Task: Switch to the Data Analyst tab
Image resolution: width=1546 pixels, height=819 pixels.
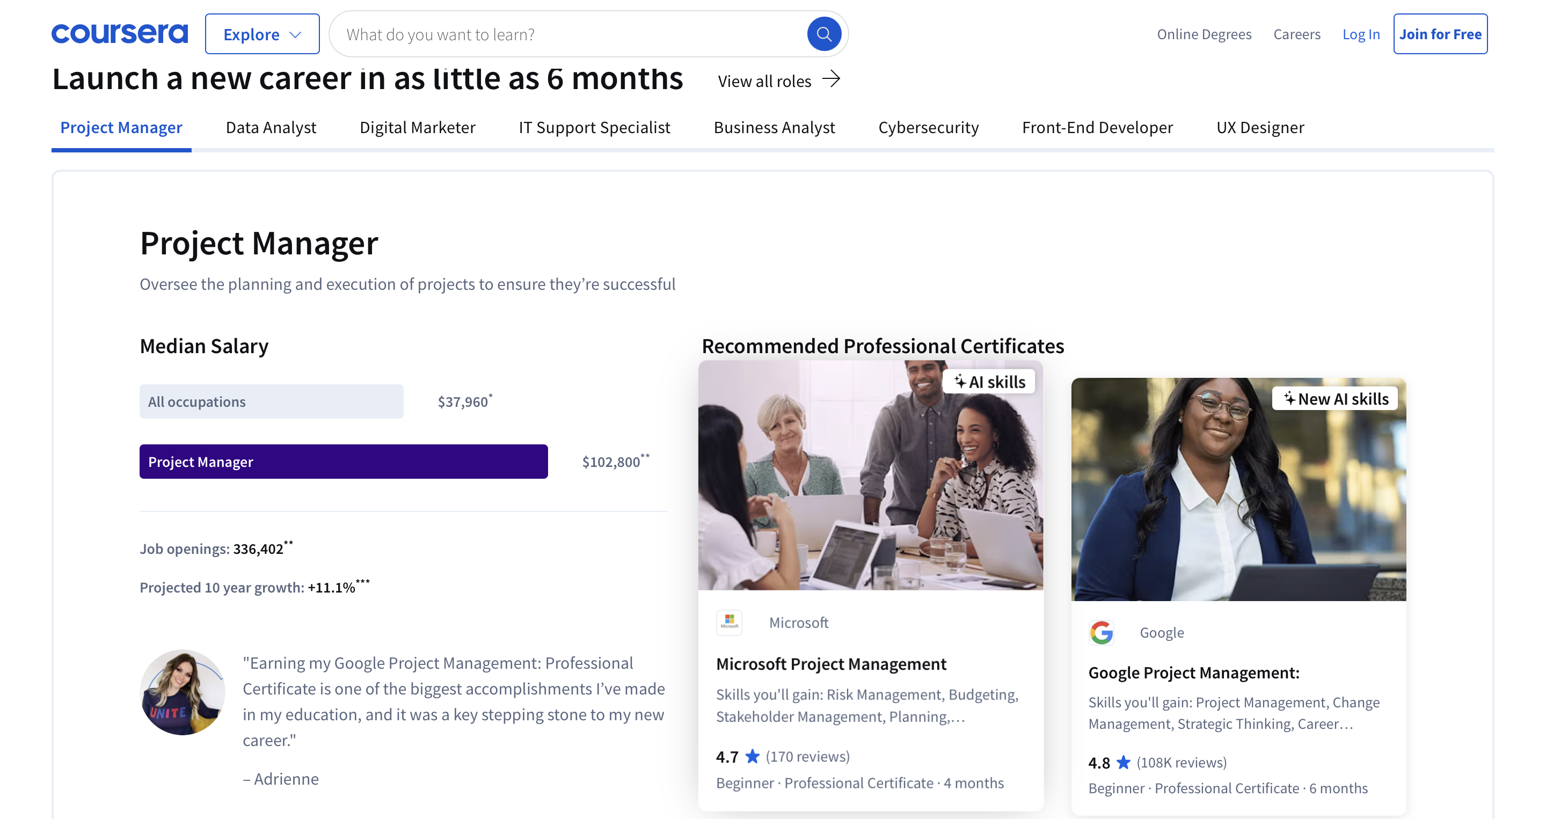Action: click(271, 127)
